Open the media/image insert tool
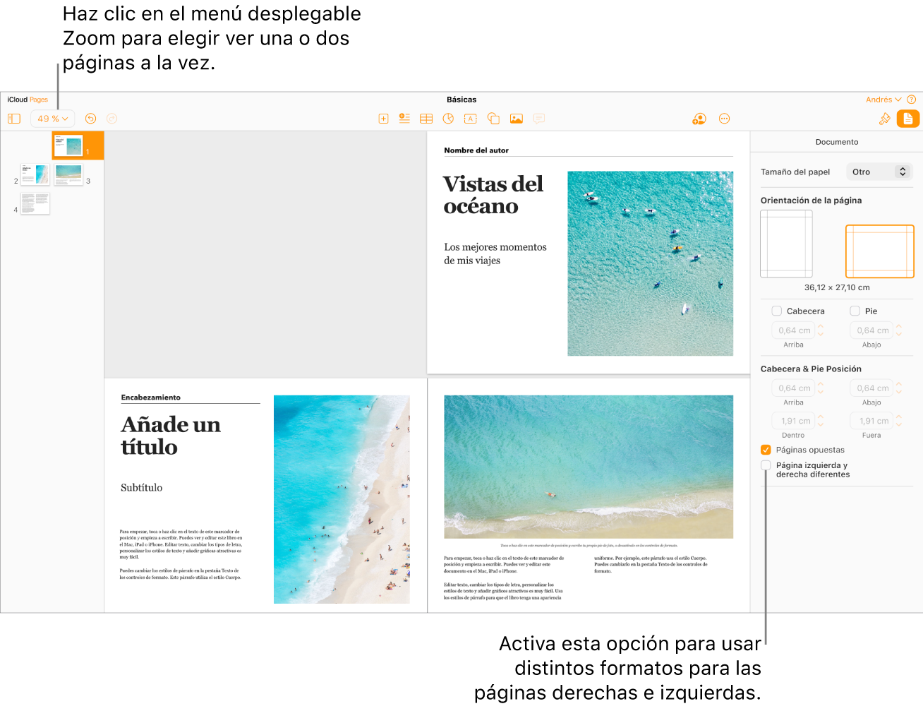 [x=517, y=119]
